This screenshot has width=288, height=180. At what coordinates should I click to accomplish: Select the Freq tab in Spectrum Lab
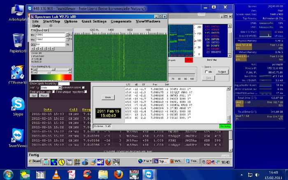coord(33,30)
